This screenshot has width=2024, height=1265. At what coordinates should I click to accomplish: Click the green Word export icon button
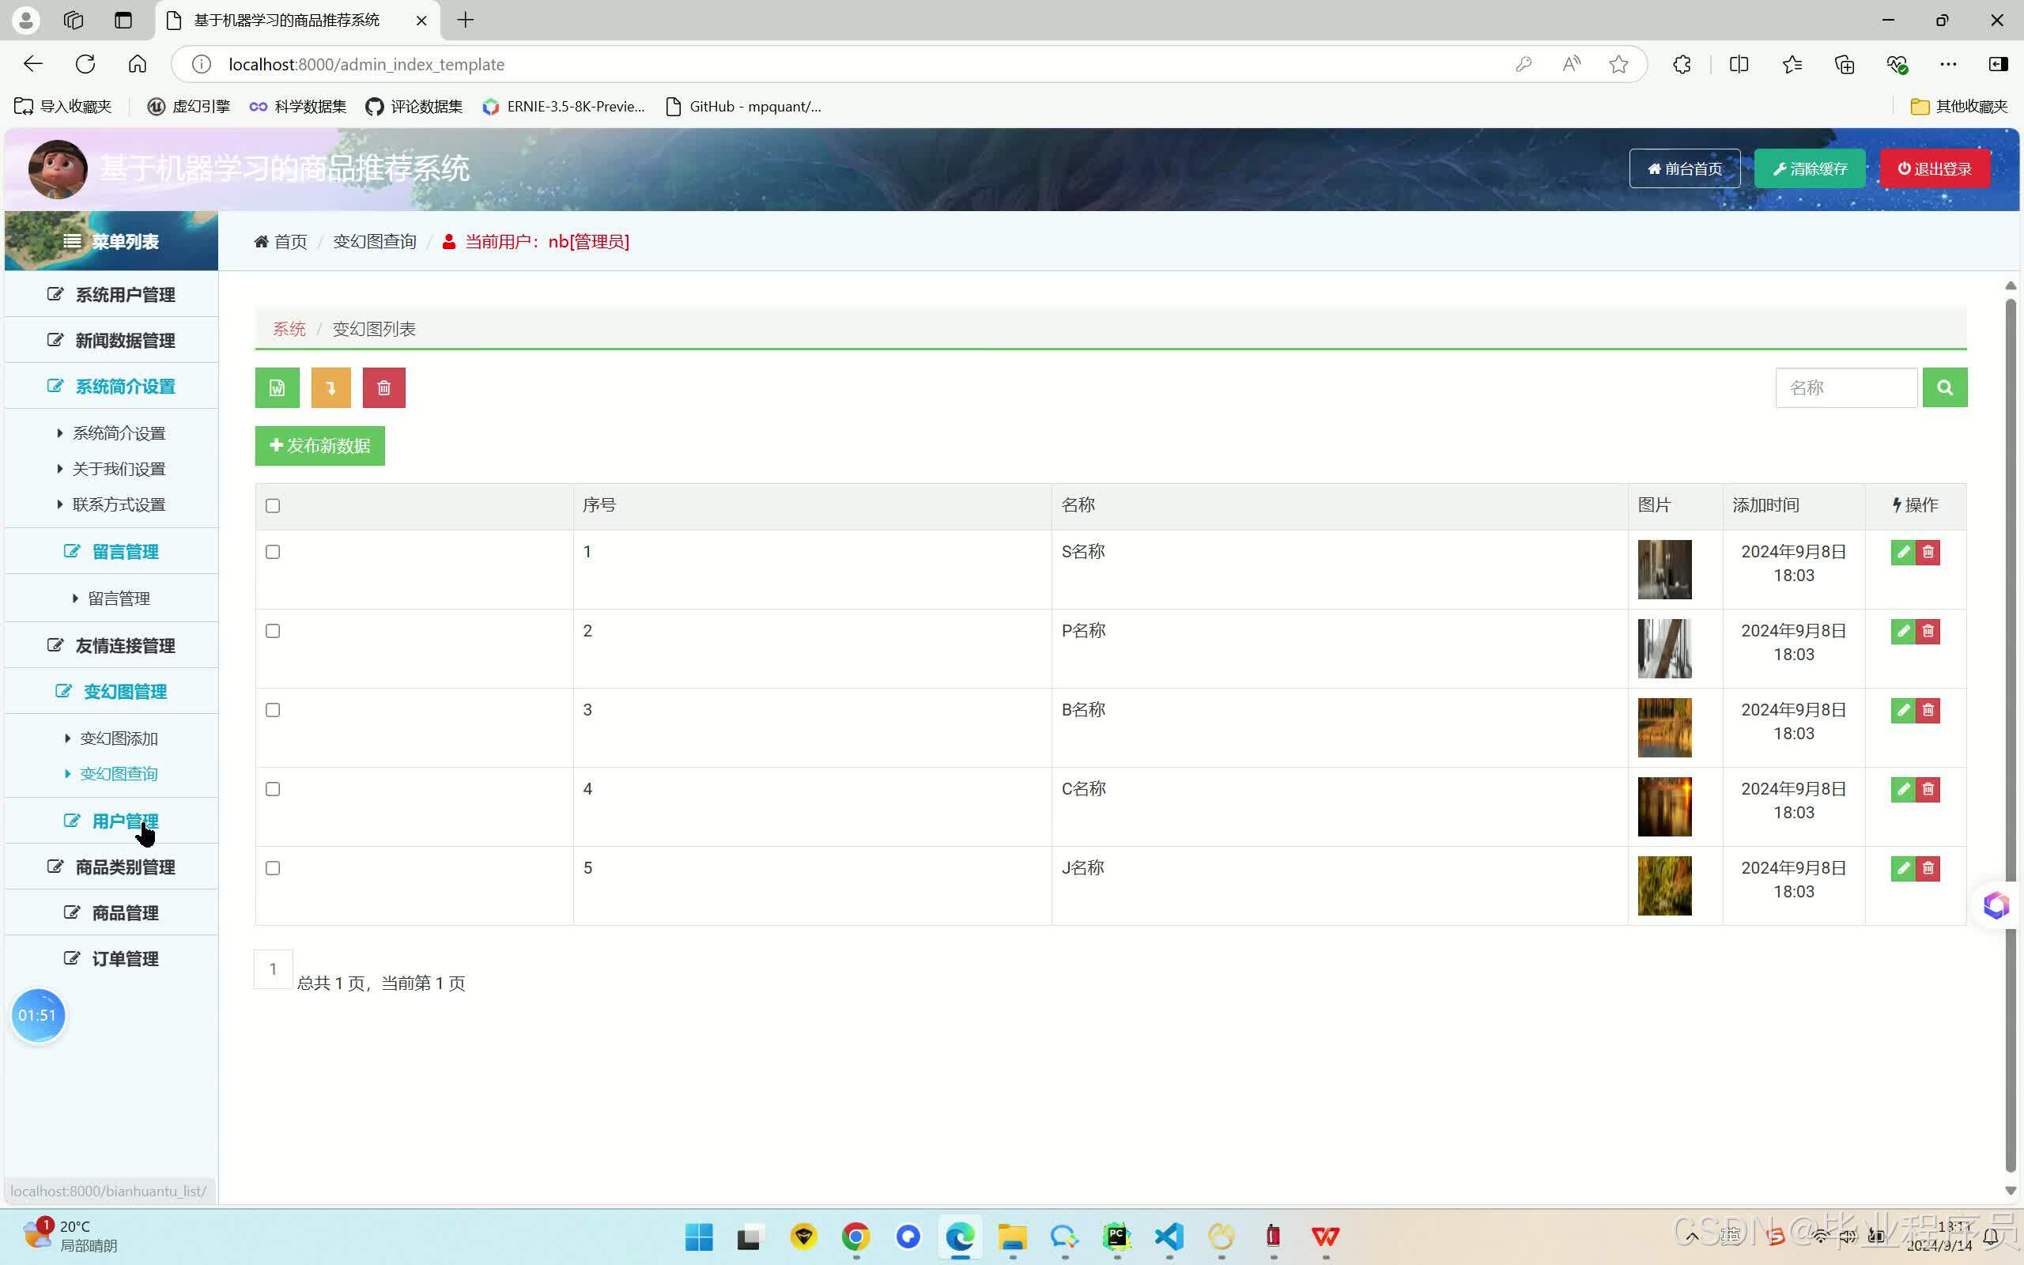point(277,388)
